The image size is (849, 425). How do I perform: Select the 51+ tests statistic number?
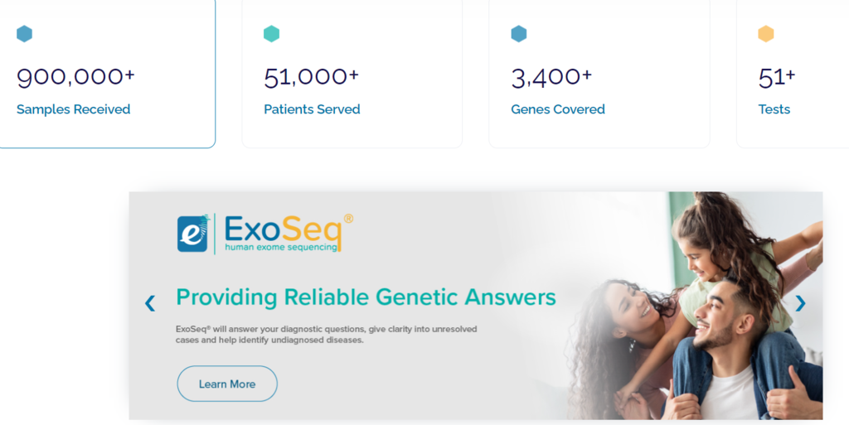(776, 77)
